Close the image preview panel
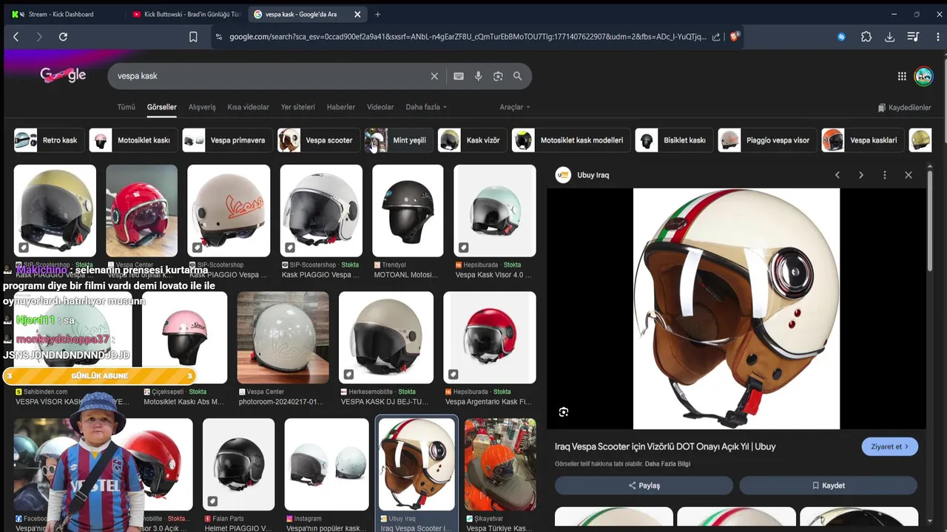This screenshot has height=532, width=947. coord(909,175)
